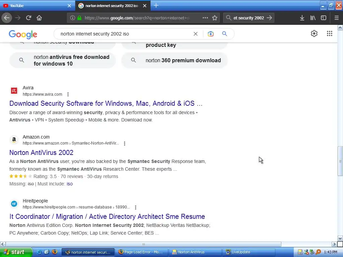
Task: Bookmark this page with the star
Action: [x=215, y=18]
